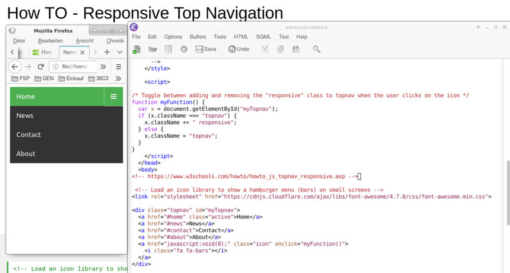This screenshot has width=510, height=273.
Task: Open Dired directory icon in Emacs toolbar
Action: 168,50
